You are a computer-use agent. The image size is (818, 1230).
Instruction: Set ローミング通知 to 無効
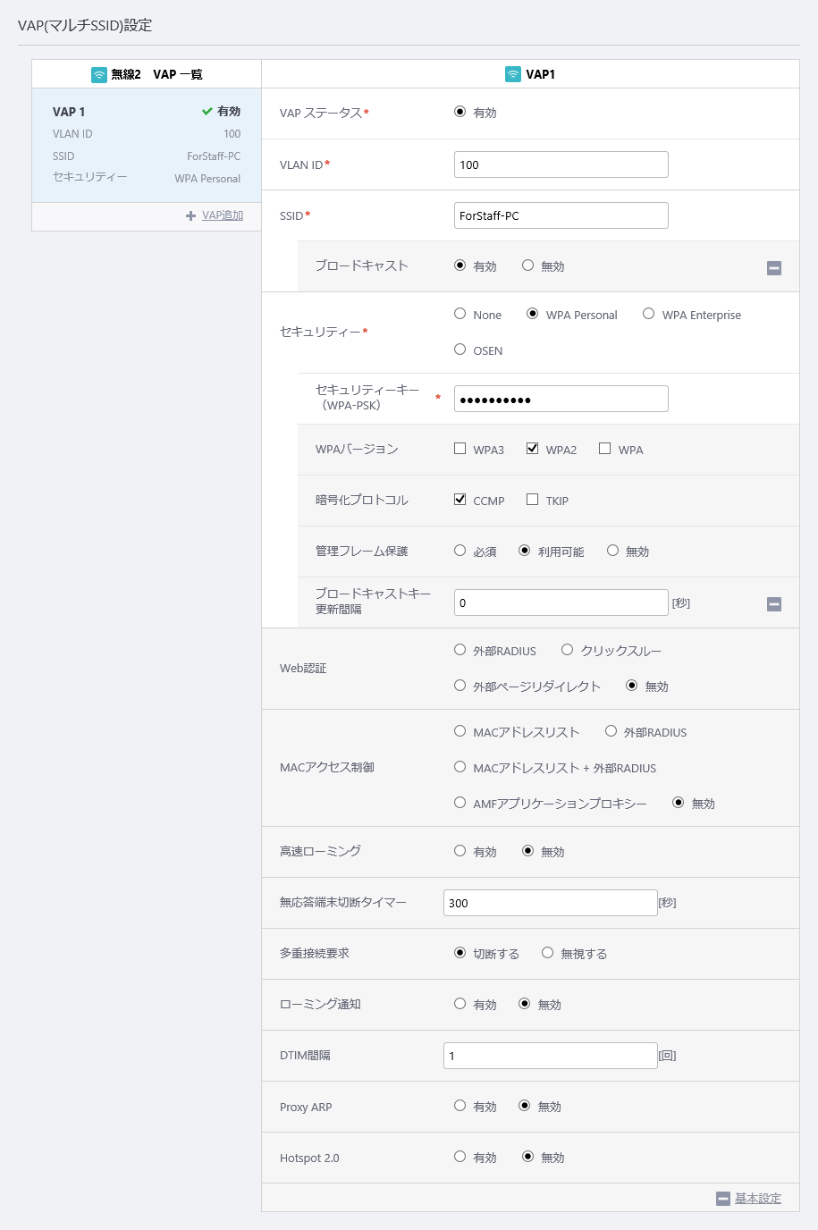click(x=524, y=1004)
